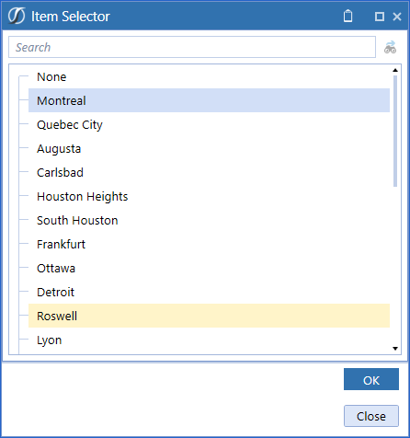
Task: Pick Augusta in the item tree
Action: 59,148
